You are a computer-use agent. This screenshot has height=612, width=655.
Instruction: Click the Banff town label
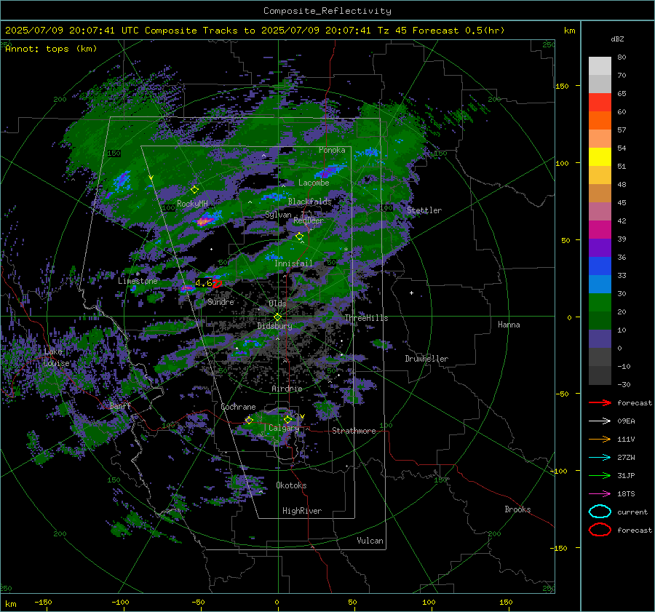[120, 405]
